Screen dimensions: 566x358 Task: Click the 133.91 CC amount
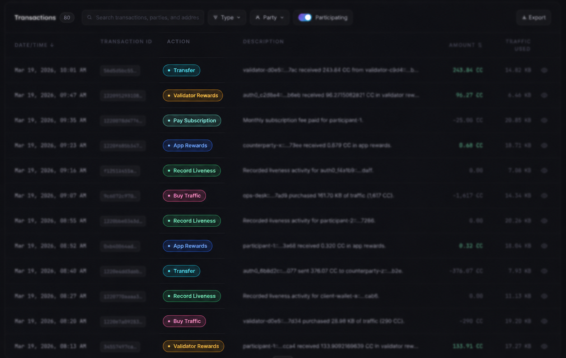click(x=468, y=347)
